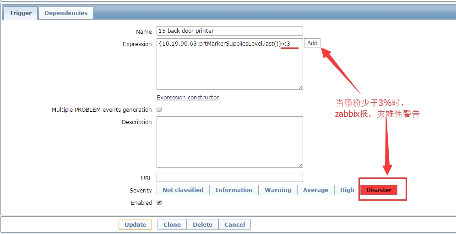Image resolution: width=456 pixels, height=234 pixels.
Task: Click the Update button
Action: tap(135, 224)
